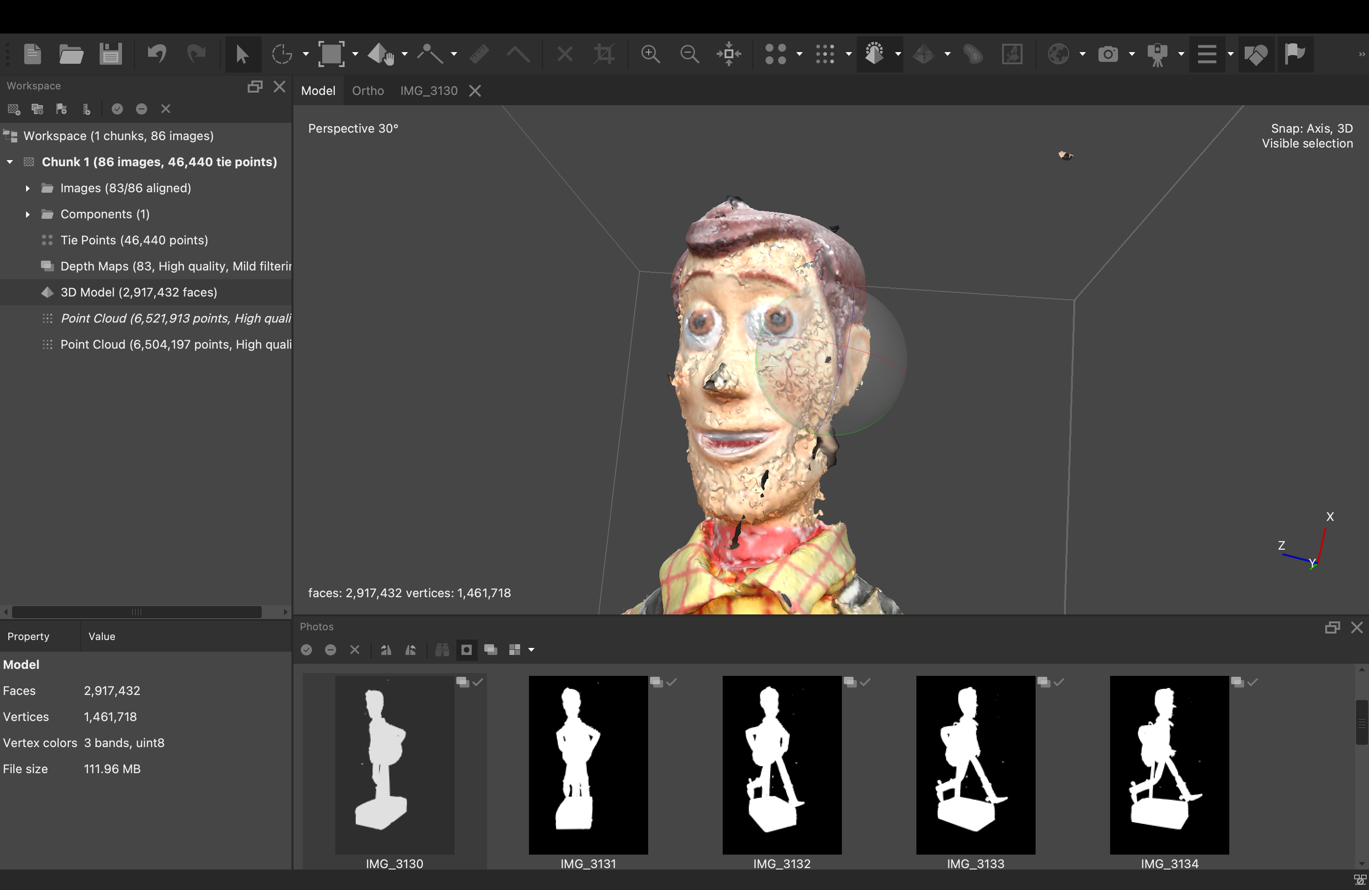The image size is (1369, 890).
Task: Click the Zoom Out magnifier icon
Action: [x=689, y=54]
